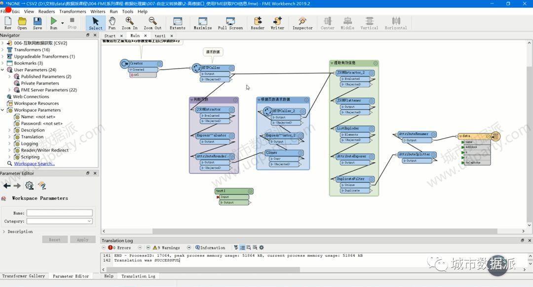Add a Writer from the toolbar
This screenshot has height=287, width=533.
pyautogui.click(x=277, y=23)
